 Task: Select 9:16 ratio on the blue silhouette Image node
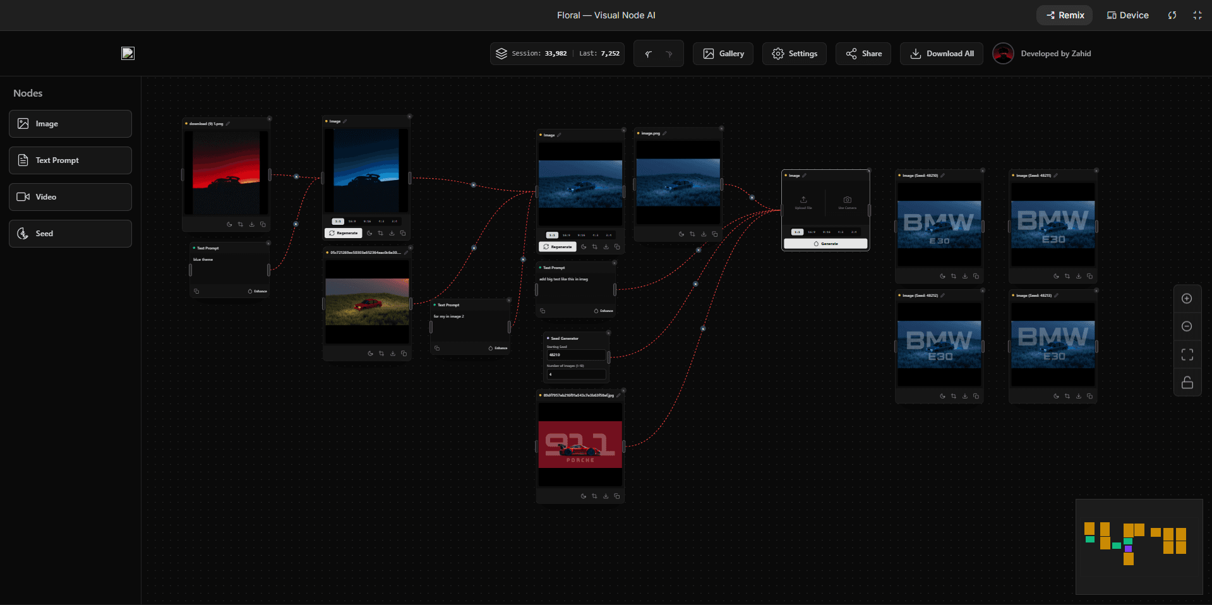coord(367,222)
